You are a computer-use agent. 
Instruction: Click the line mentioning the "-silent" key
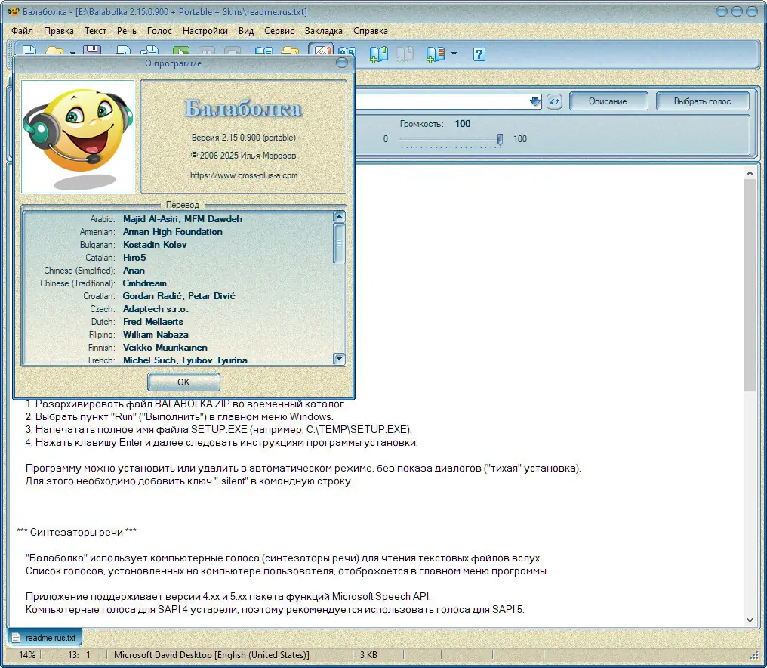189,481
